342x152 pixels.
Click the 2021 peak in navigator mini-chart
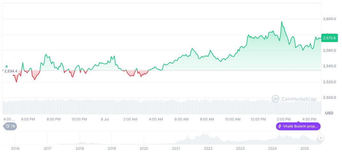(x=188, y=136)
